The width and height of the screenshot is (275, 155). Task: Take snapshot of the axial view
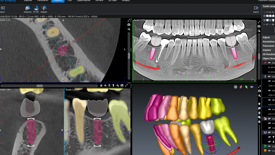pyautogui.click(x=129, y=25)
